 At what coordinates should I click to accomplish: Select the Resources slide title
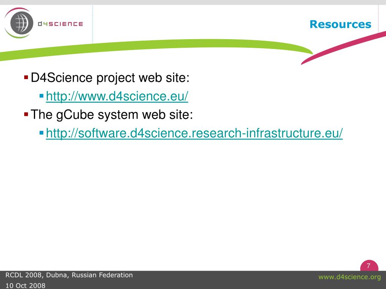coord(340,24)
